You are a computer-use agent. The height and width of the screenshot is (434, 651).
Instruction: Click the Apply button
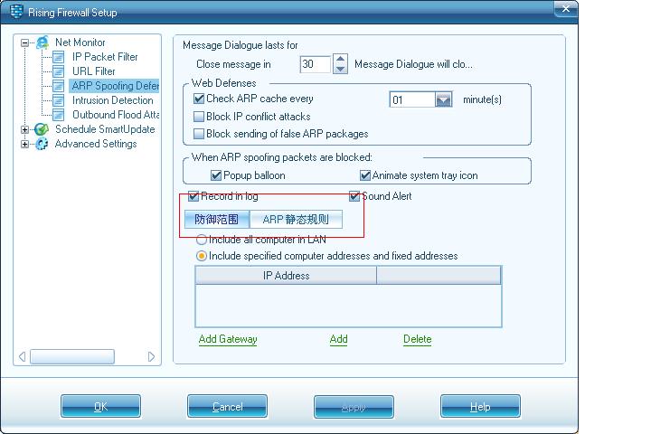pyautogui.click(x=354, y=406)
